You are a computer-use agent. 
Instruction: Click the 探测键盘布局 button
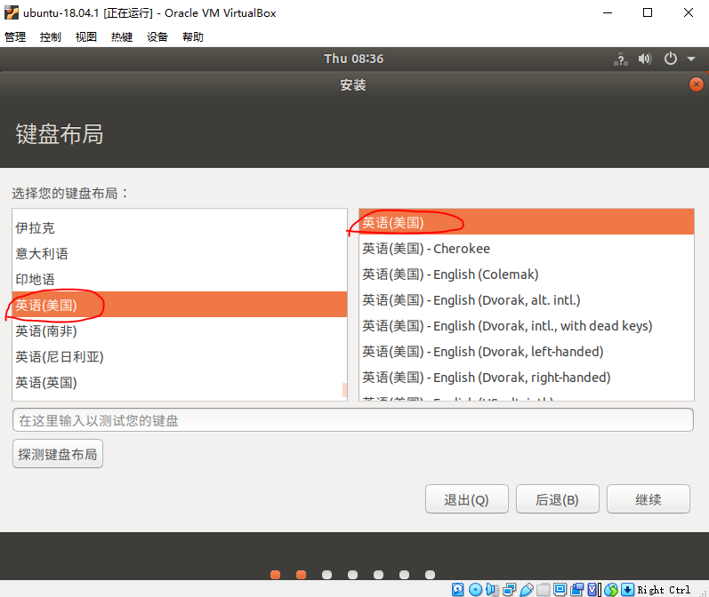[x=58, y=454]
